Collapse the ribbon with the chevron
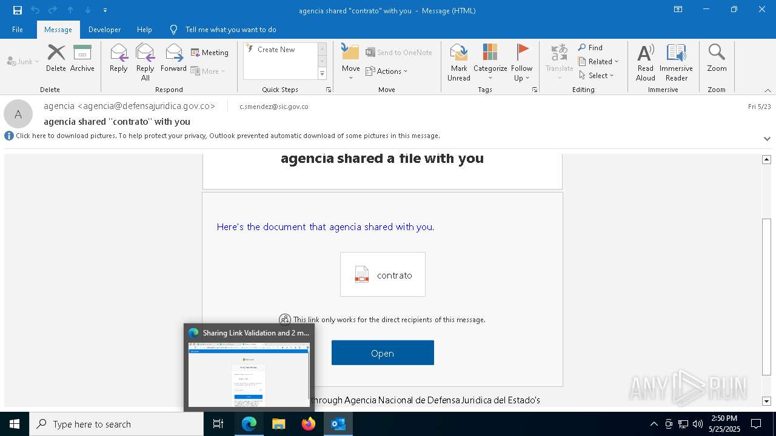The image size is (776, 436). pos(768,90)
